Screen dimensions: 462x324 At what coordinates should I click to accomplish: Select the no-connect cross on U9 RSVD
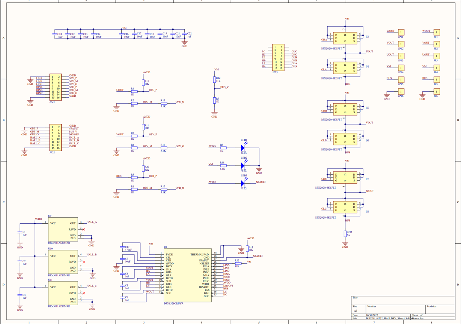pos(84,229)
